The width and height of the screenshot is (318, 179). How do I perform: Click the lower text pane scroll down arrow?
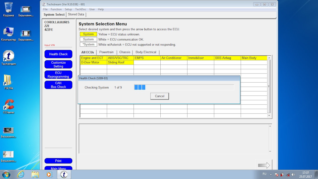[x=270, y=151]
